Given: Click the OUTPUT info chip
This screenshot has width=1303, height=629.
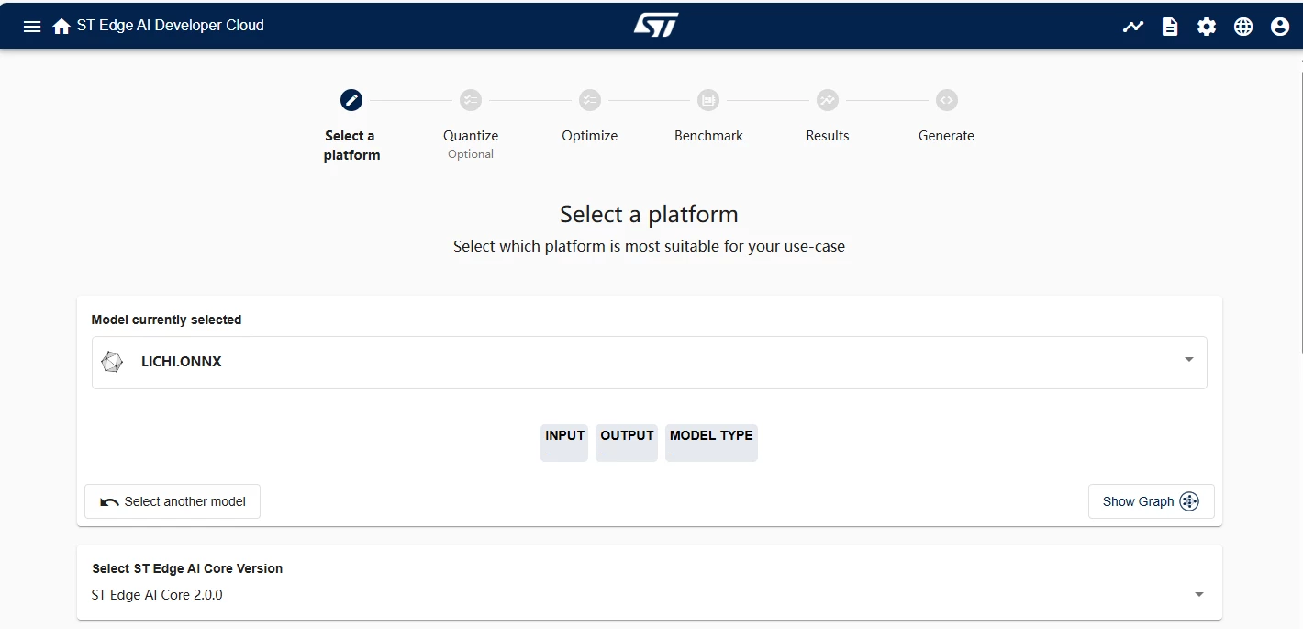Looking at the screenshot, I should 627,443.
